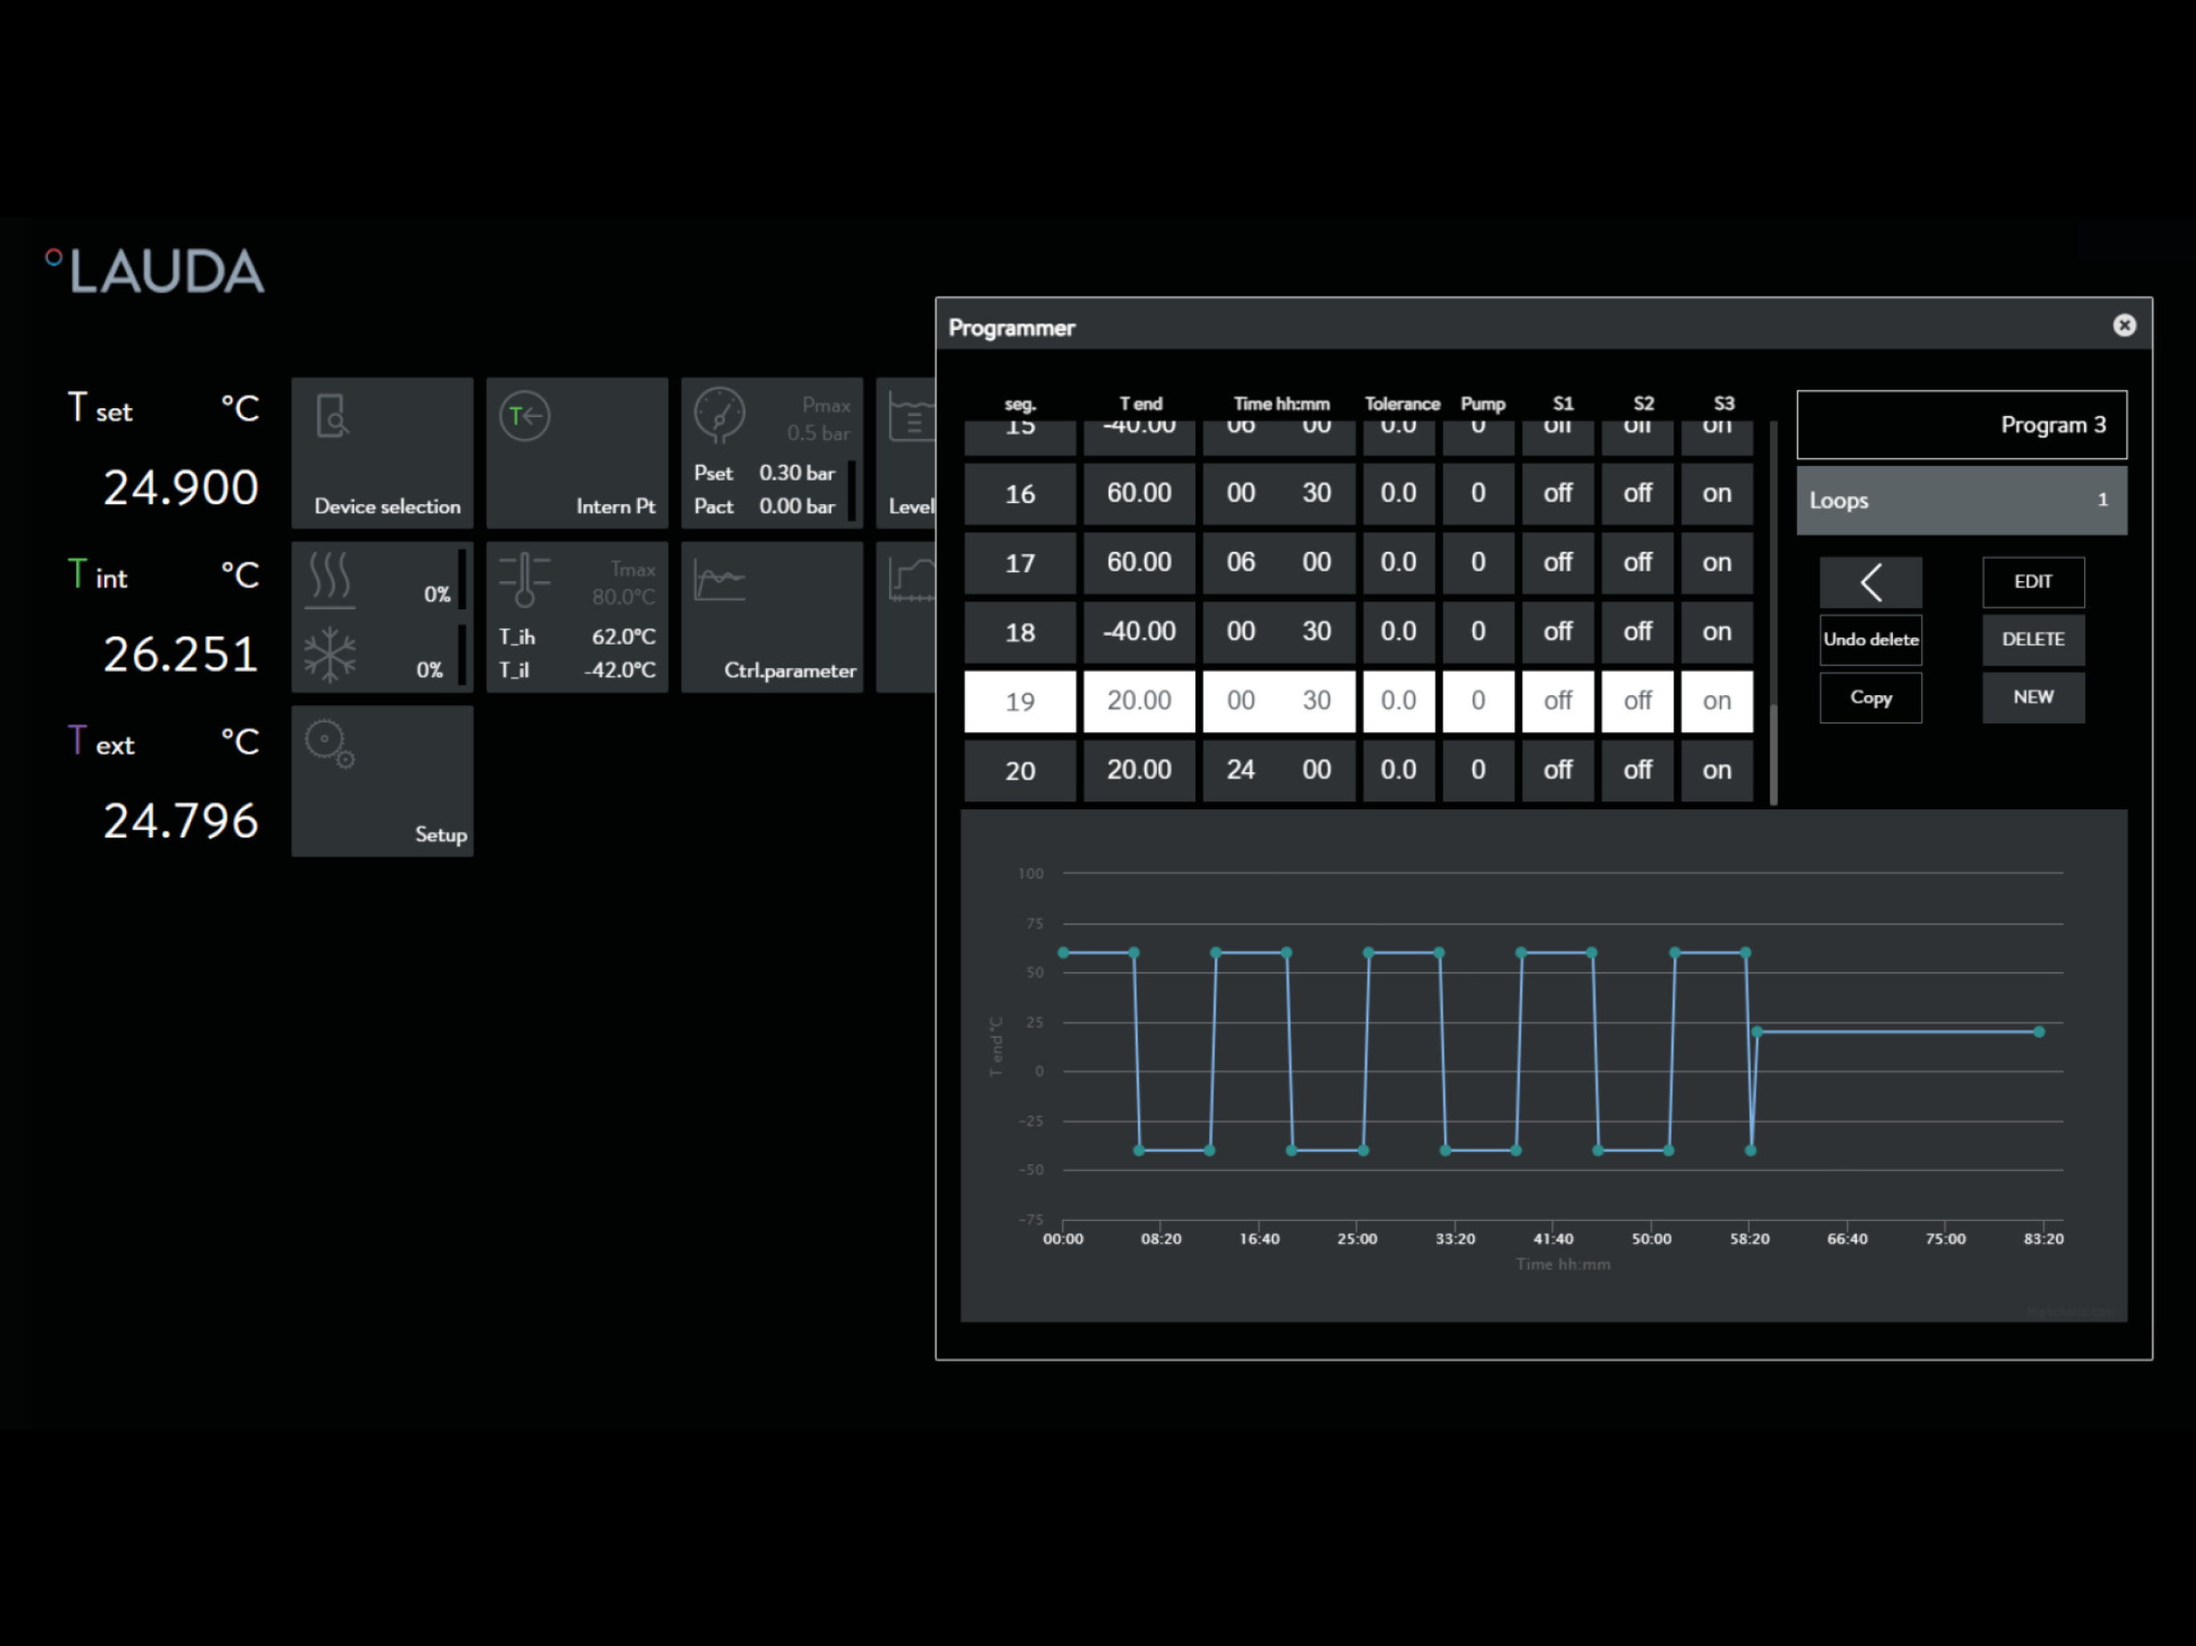Click time 06 00 in segment 17
The width and height of the screenshot is (2196, 1646).
pyautogui.click(x=1279, y=563)
